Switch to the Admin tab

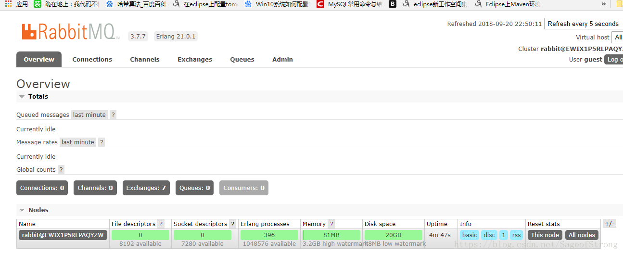(x=282, y=59)
